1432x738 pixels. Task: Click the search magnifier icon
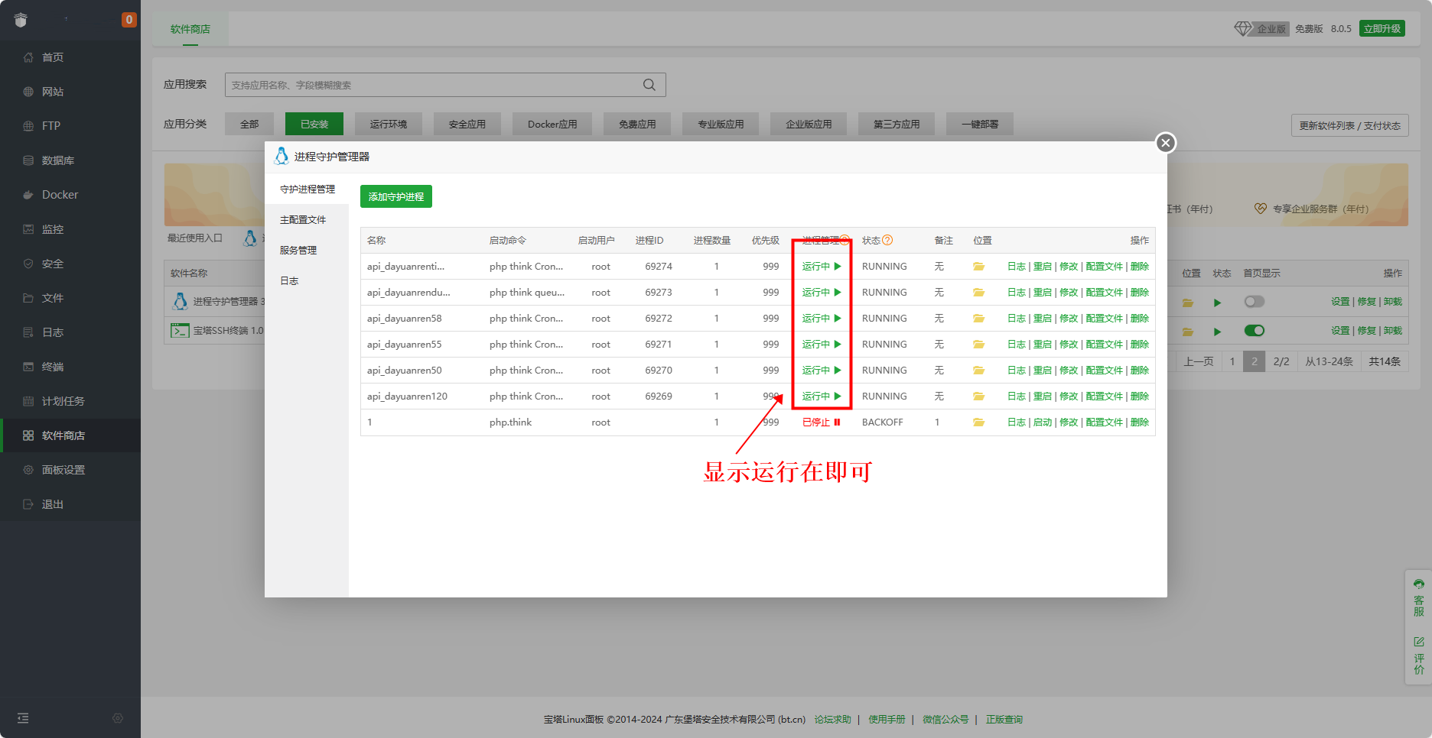[x=649, y=85]
